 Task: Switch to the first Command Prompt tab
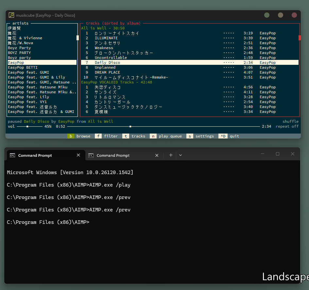[x=46, y=155]
